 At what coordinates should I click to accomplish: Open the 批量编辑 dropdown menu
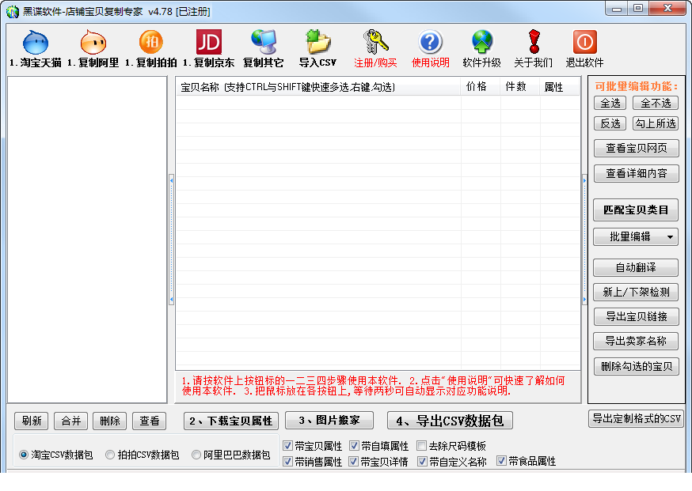click(x=636, y=236)
